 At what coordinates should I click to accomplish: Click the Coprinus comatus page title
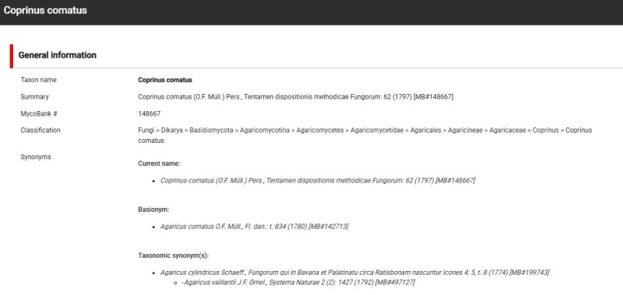[45, 10]
